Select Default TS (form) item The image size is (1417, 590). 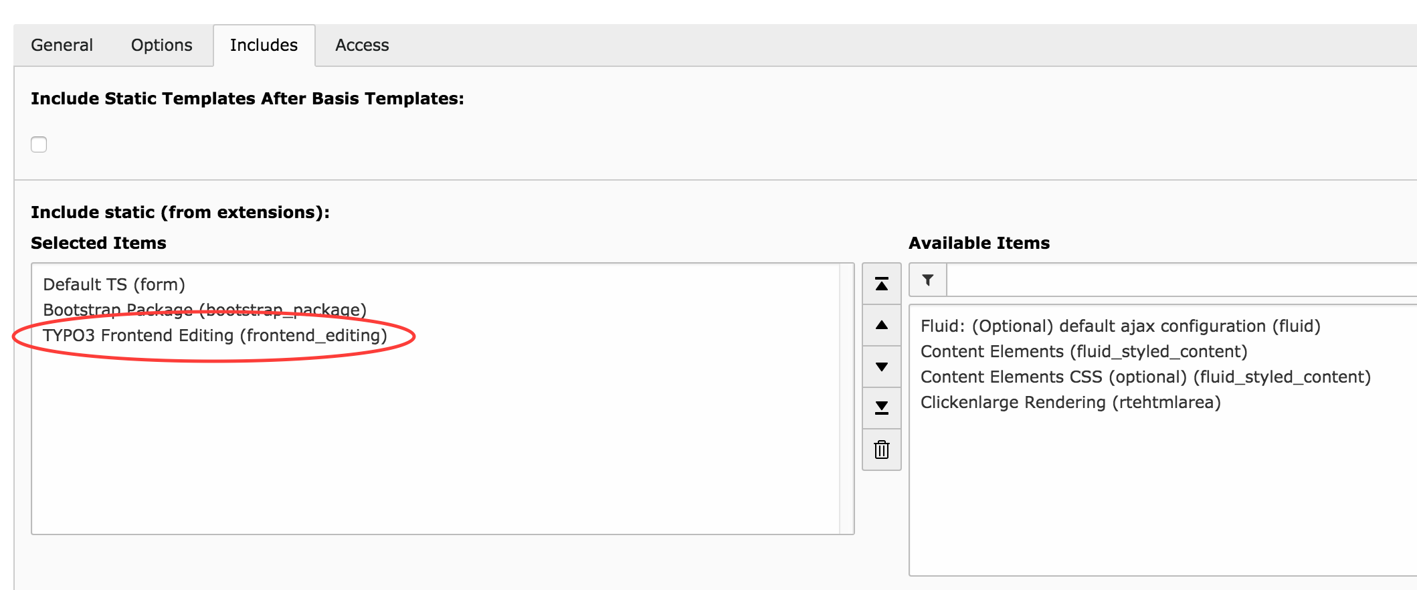pyautogui.click(x=114, y=284)
